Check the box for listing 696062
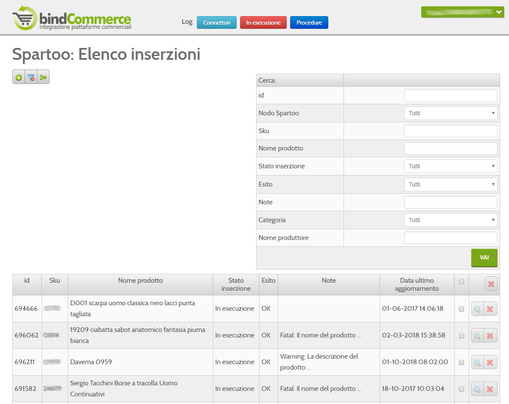This screenshot has width=509, height=404. pos(461,336)
